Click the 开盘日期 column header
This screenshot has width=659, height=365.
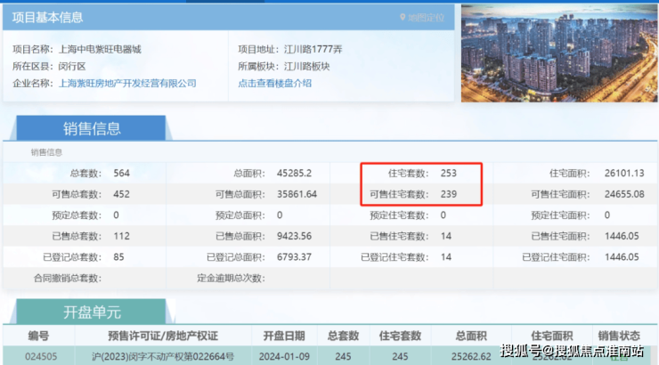283,337
